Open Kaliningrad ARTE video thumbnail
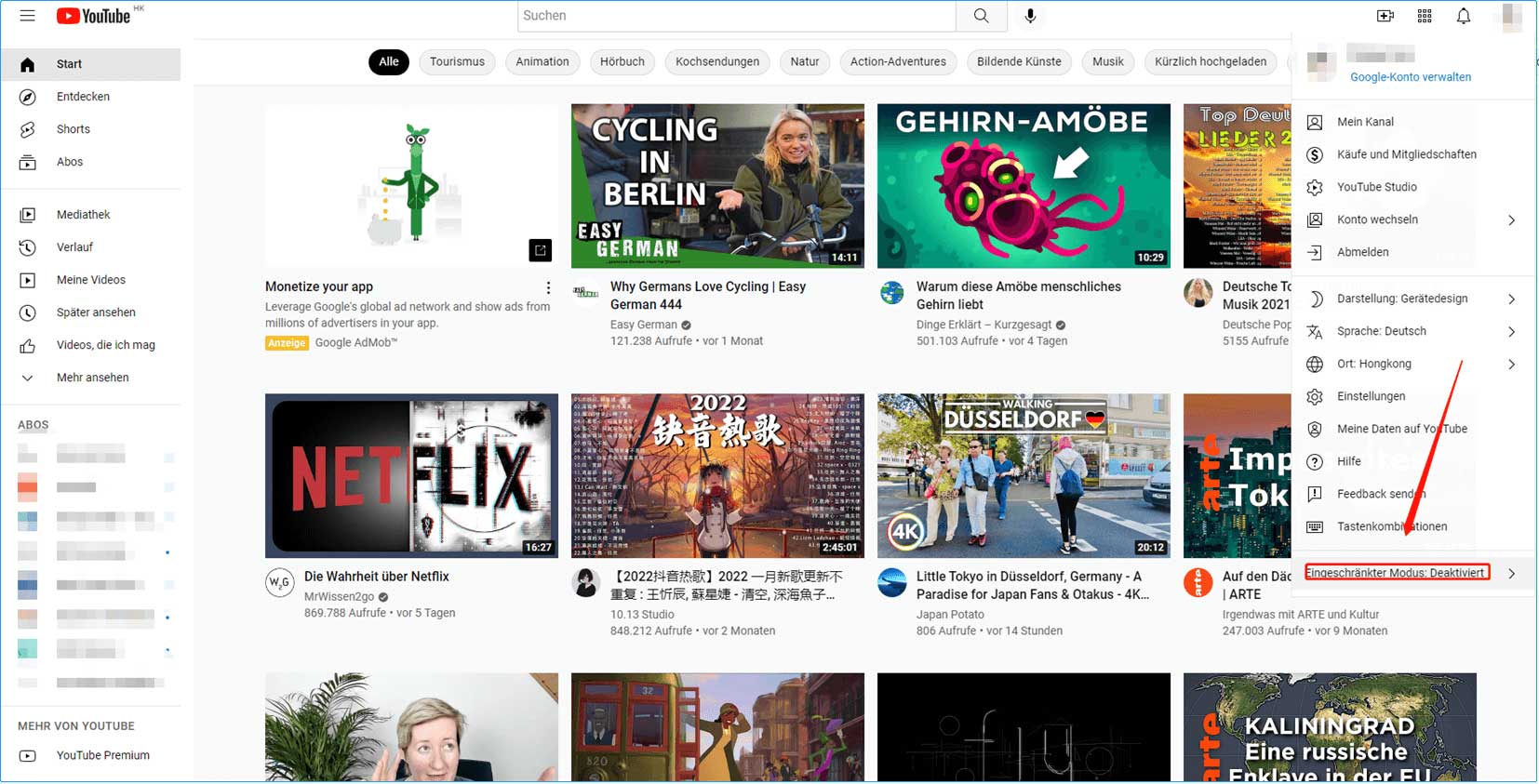This screenshot has width=1539, height=784. tap(1330, 727)
